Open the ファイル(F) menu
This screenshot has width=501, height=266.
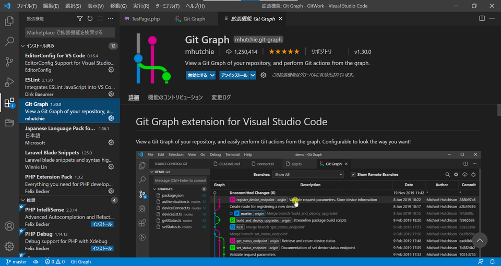pyautogui.click(x=27, y=6)
